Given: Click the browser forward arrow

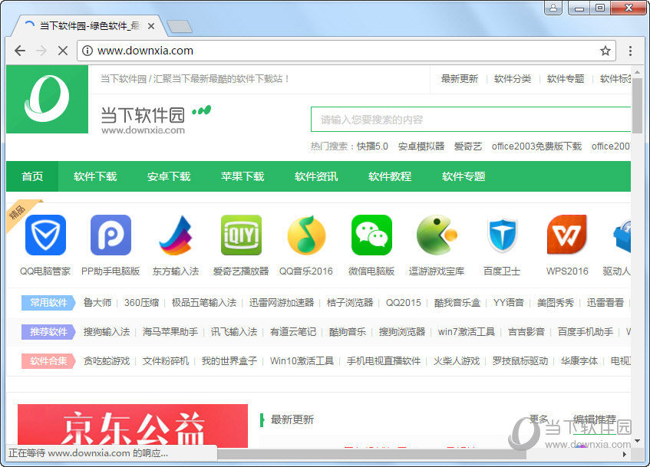Looking at the screenshot, I should 41,51.
